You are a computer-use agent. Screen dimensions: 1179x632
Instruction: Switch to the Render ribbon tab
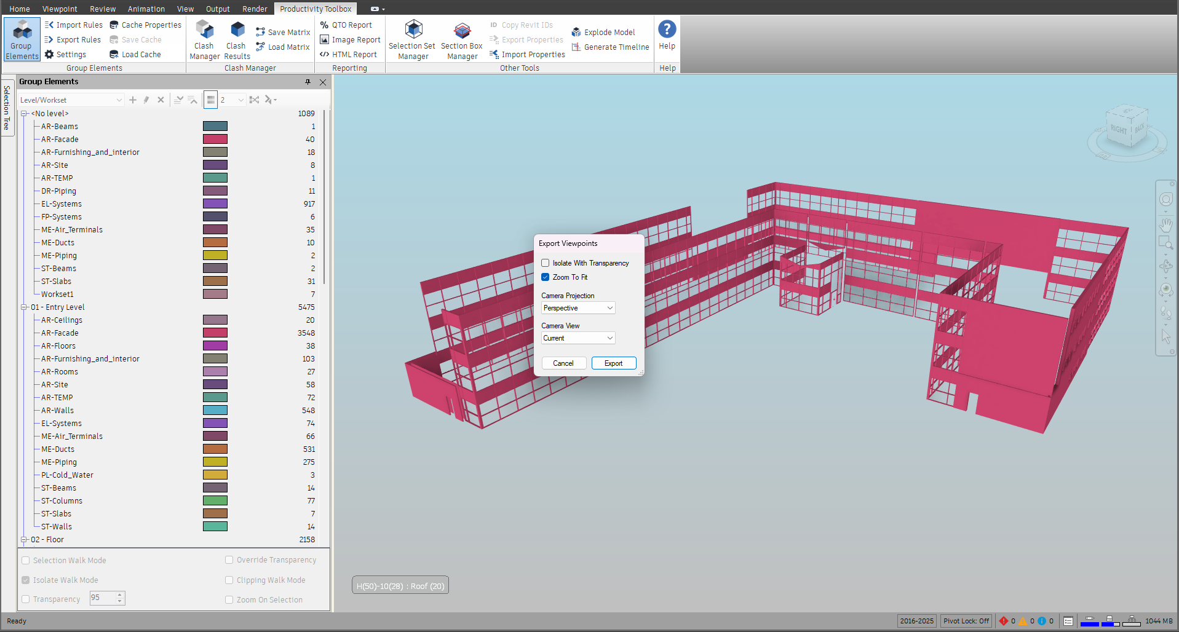pos(255,9)
